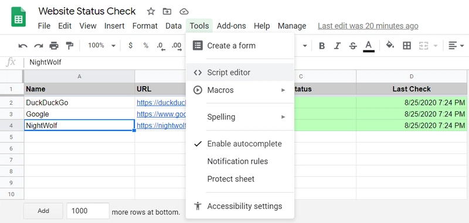The width and height of the screenshot is (469, 223).
Task: Check cloud save status icon
Action: [183, 12]
